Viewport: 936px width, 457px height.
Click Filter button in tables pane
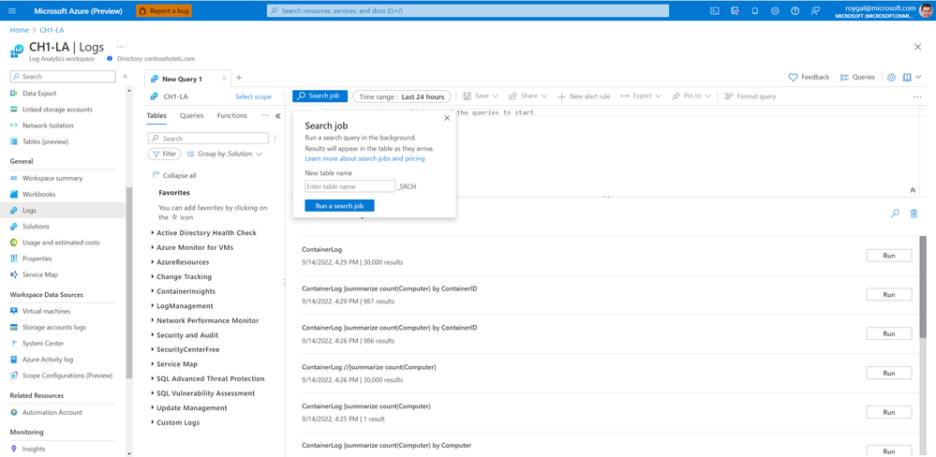coord(164,154)
